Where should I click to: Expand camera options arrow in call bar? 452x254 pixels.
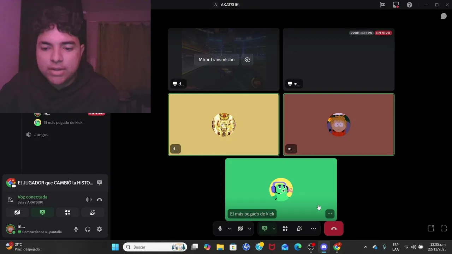pos(249,229)
